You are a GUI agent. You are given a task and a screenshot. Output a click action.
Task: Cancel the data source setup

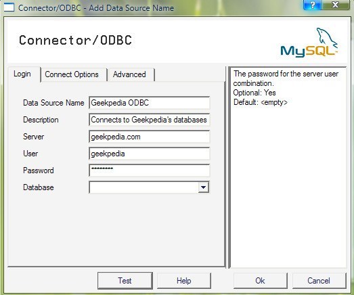point(319,281)
